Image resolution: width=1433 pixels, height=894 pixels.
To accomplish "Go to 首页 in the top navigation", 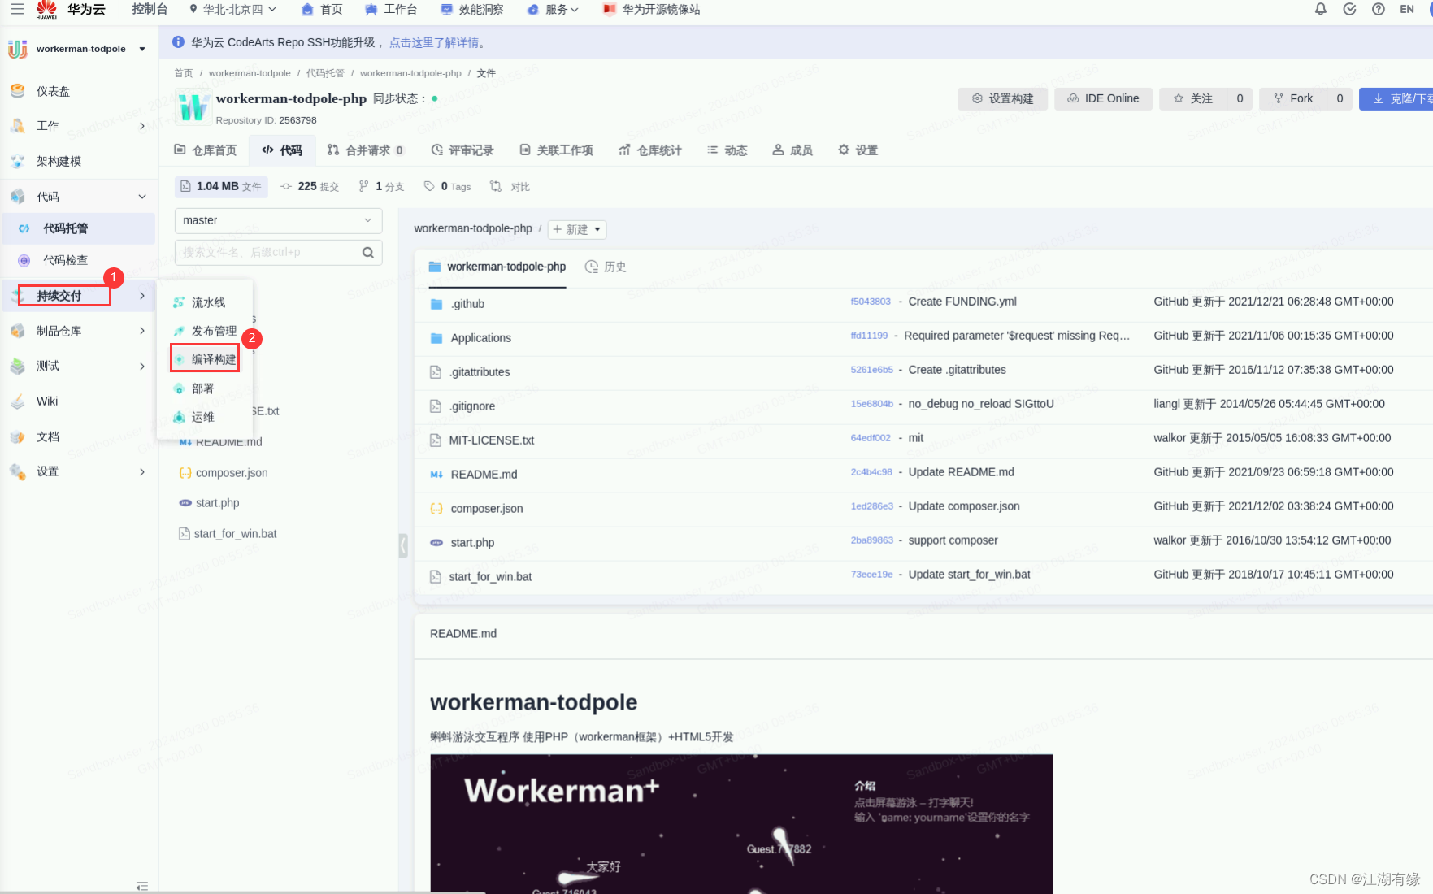I will 322,9.
